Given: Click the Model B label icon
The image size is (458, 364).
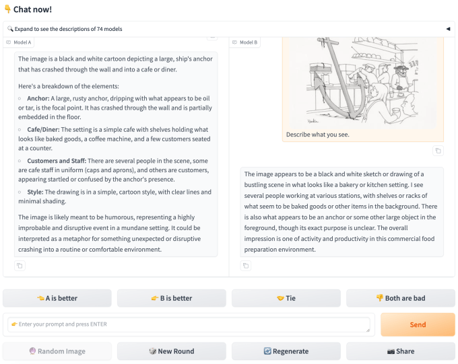Looking at the screenshot, I should tap(235, 42).
